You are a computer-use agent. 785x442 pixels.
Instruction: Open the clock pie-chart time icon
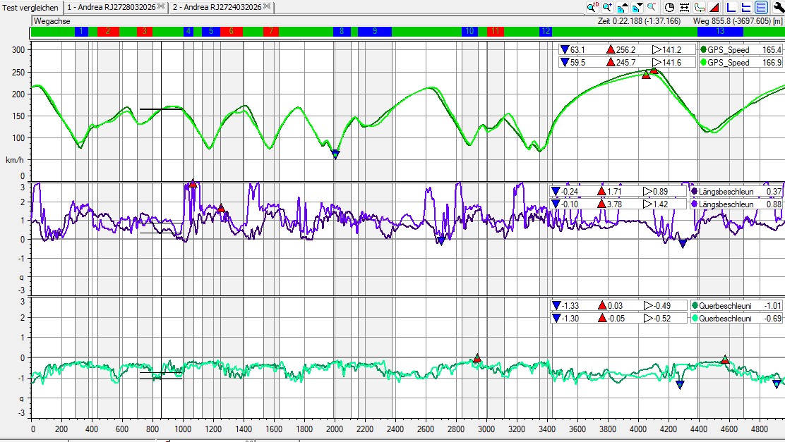669,7
